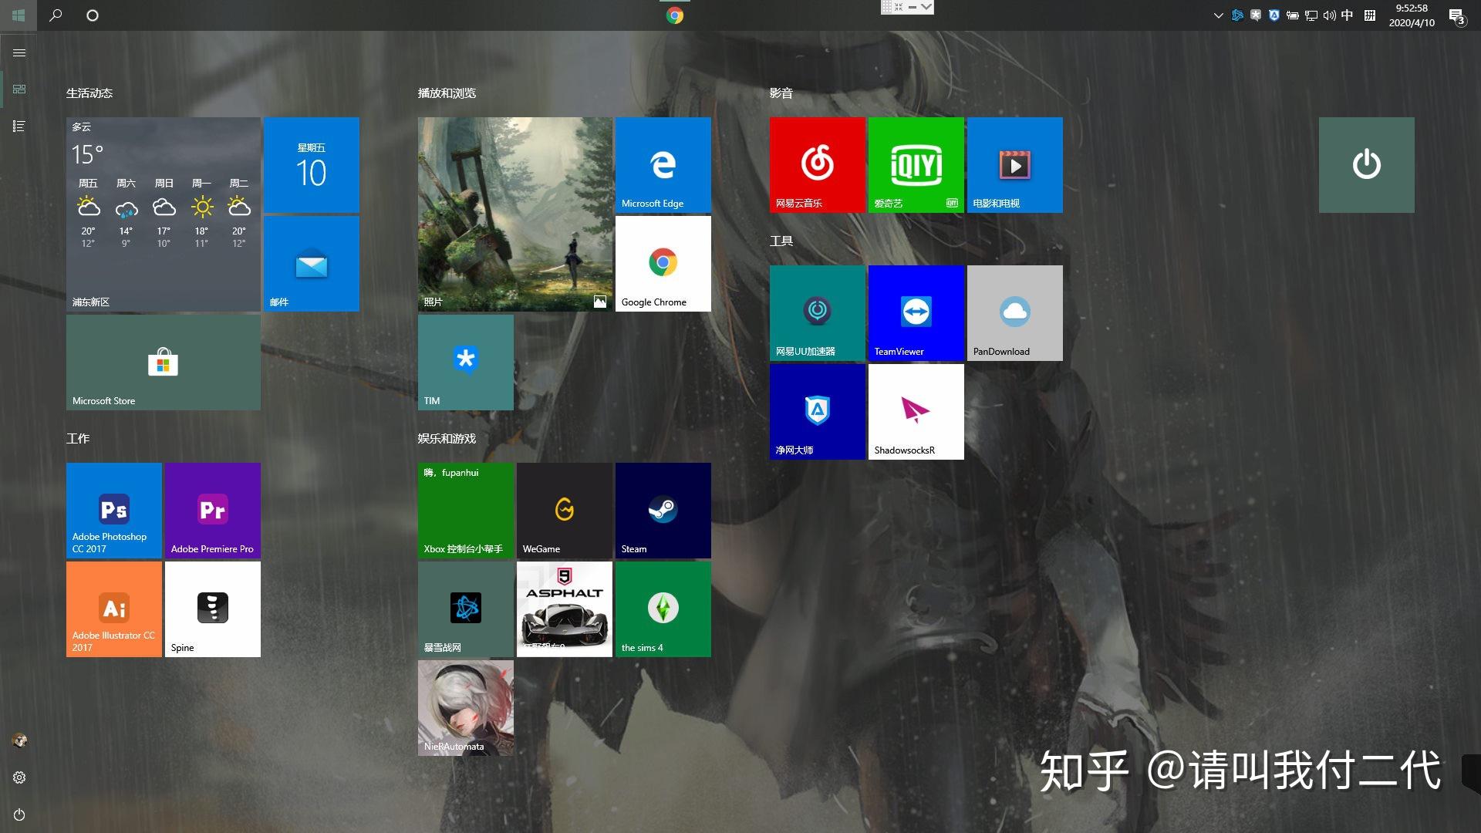
Task: Expand the Start menu hamburger sidebar
Action: [x=19, y=52]
